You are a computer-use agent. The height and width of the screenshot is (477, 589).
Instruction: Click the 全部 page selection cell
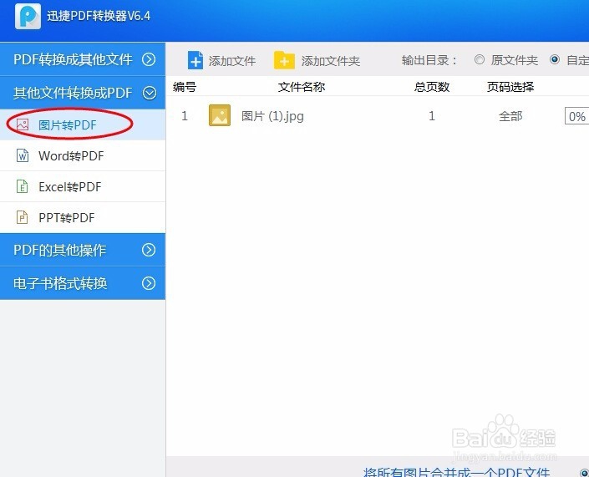pos(510,116)
